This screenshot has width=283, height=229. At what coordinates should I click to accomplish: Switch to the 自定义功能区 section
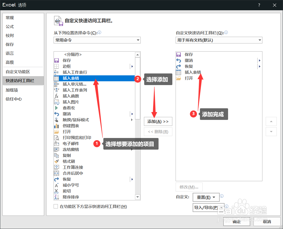pos(20,71)
